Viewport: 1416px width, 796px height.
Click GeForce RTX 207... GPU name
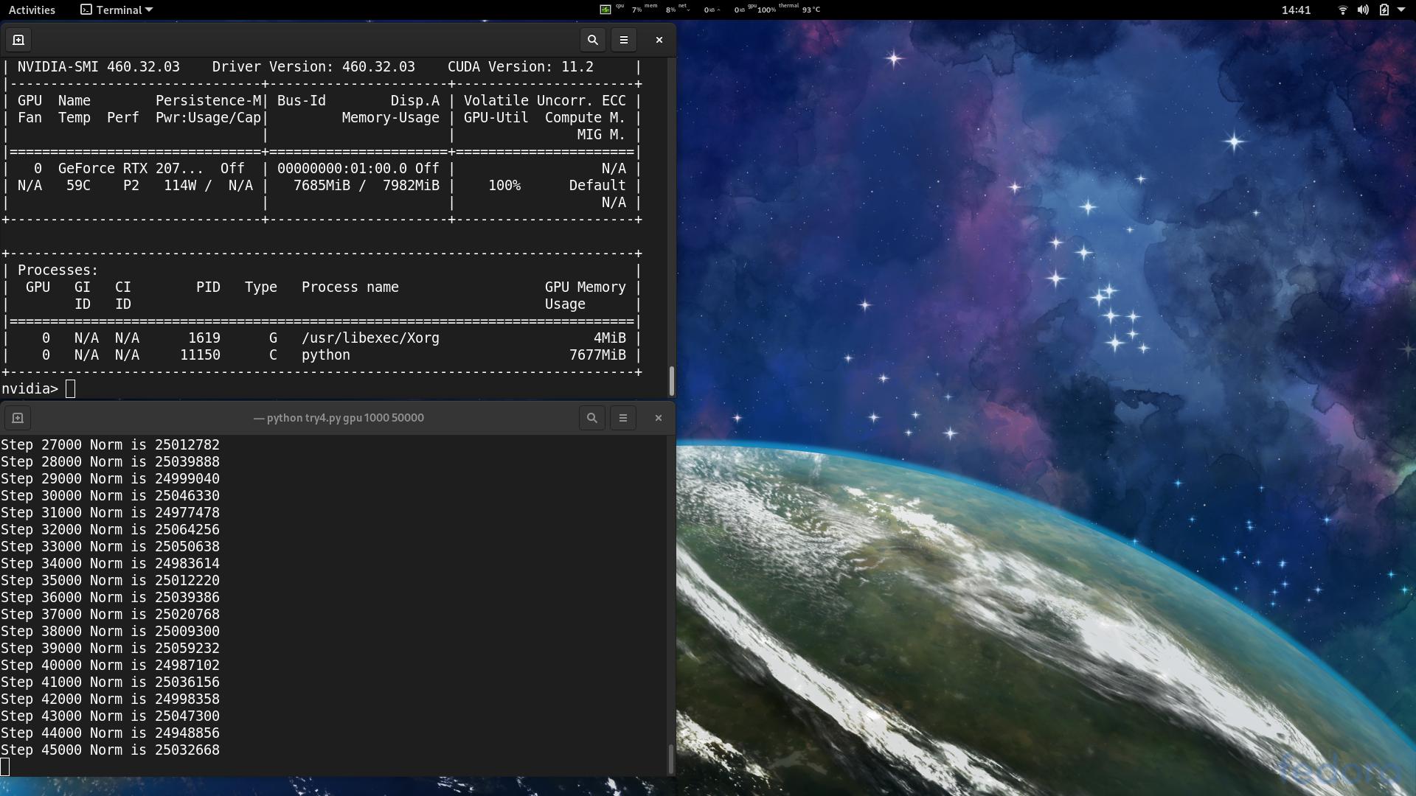[x=131, y=169]
